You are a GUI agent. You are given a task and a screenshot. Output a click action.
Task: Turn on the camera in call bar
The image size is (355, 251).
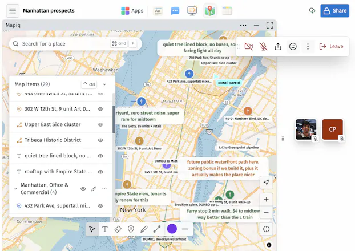249,47
